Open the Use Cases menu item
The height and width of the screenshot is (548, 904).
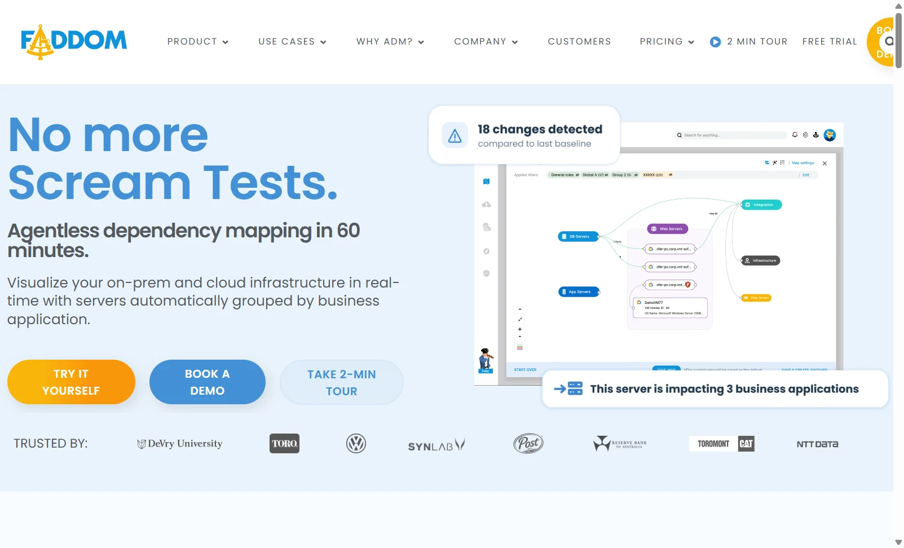[286, 42]
